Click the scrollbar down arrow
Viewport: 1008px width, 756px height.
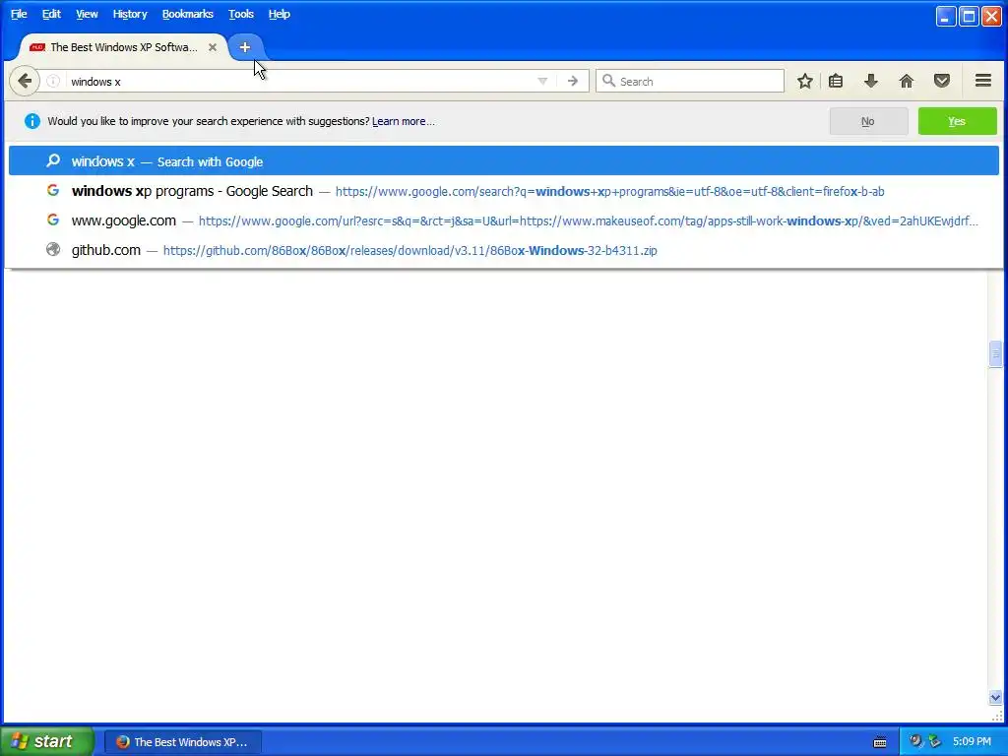pyautogui.click(x=995, y=698)
